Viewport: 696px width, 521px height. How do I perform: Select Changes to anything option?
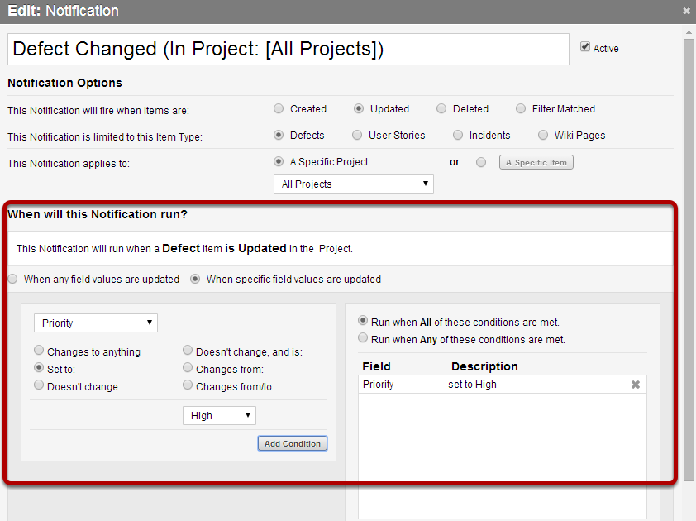(39, 351)
